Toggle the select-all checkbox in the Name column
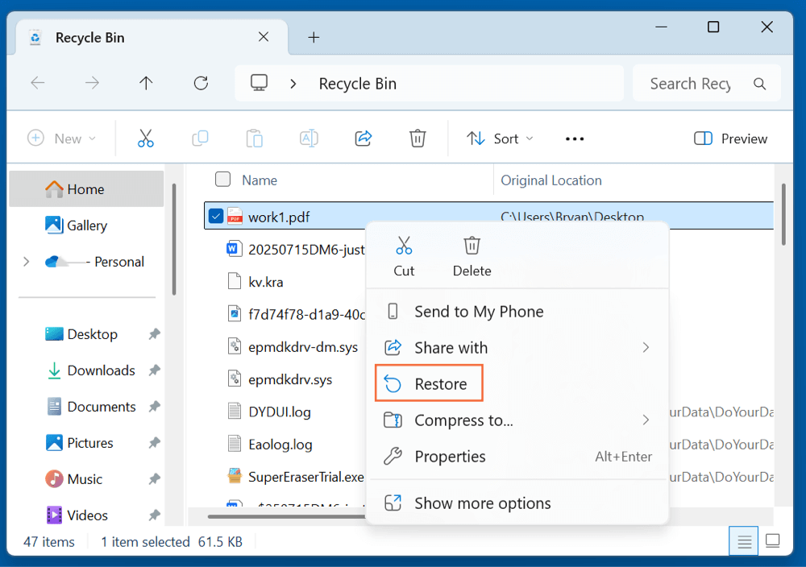806x567 pixels. (222, 180)
